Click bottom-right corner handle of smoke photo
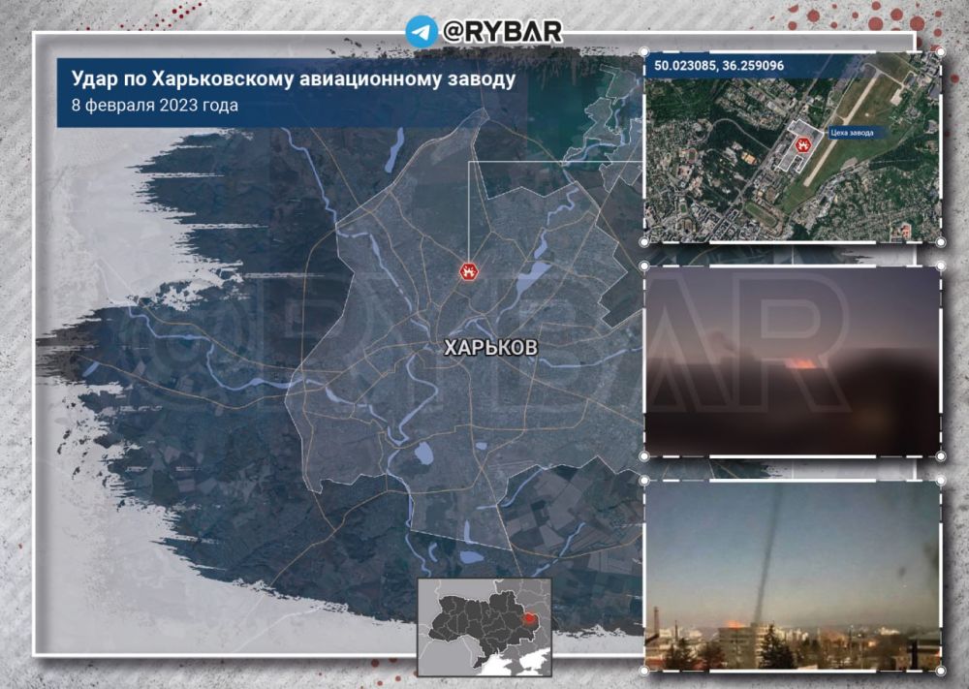 pos(940,670)
